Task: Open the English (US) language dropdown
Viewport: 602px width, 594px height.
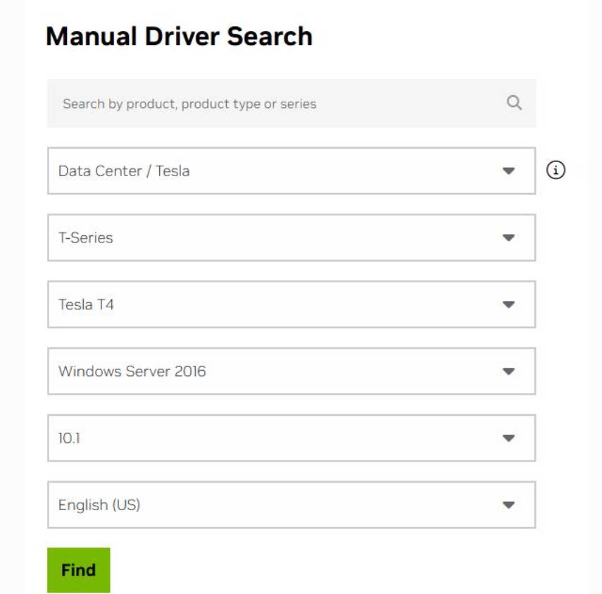Action: (x=291, y=505)
